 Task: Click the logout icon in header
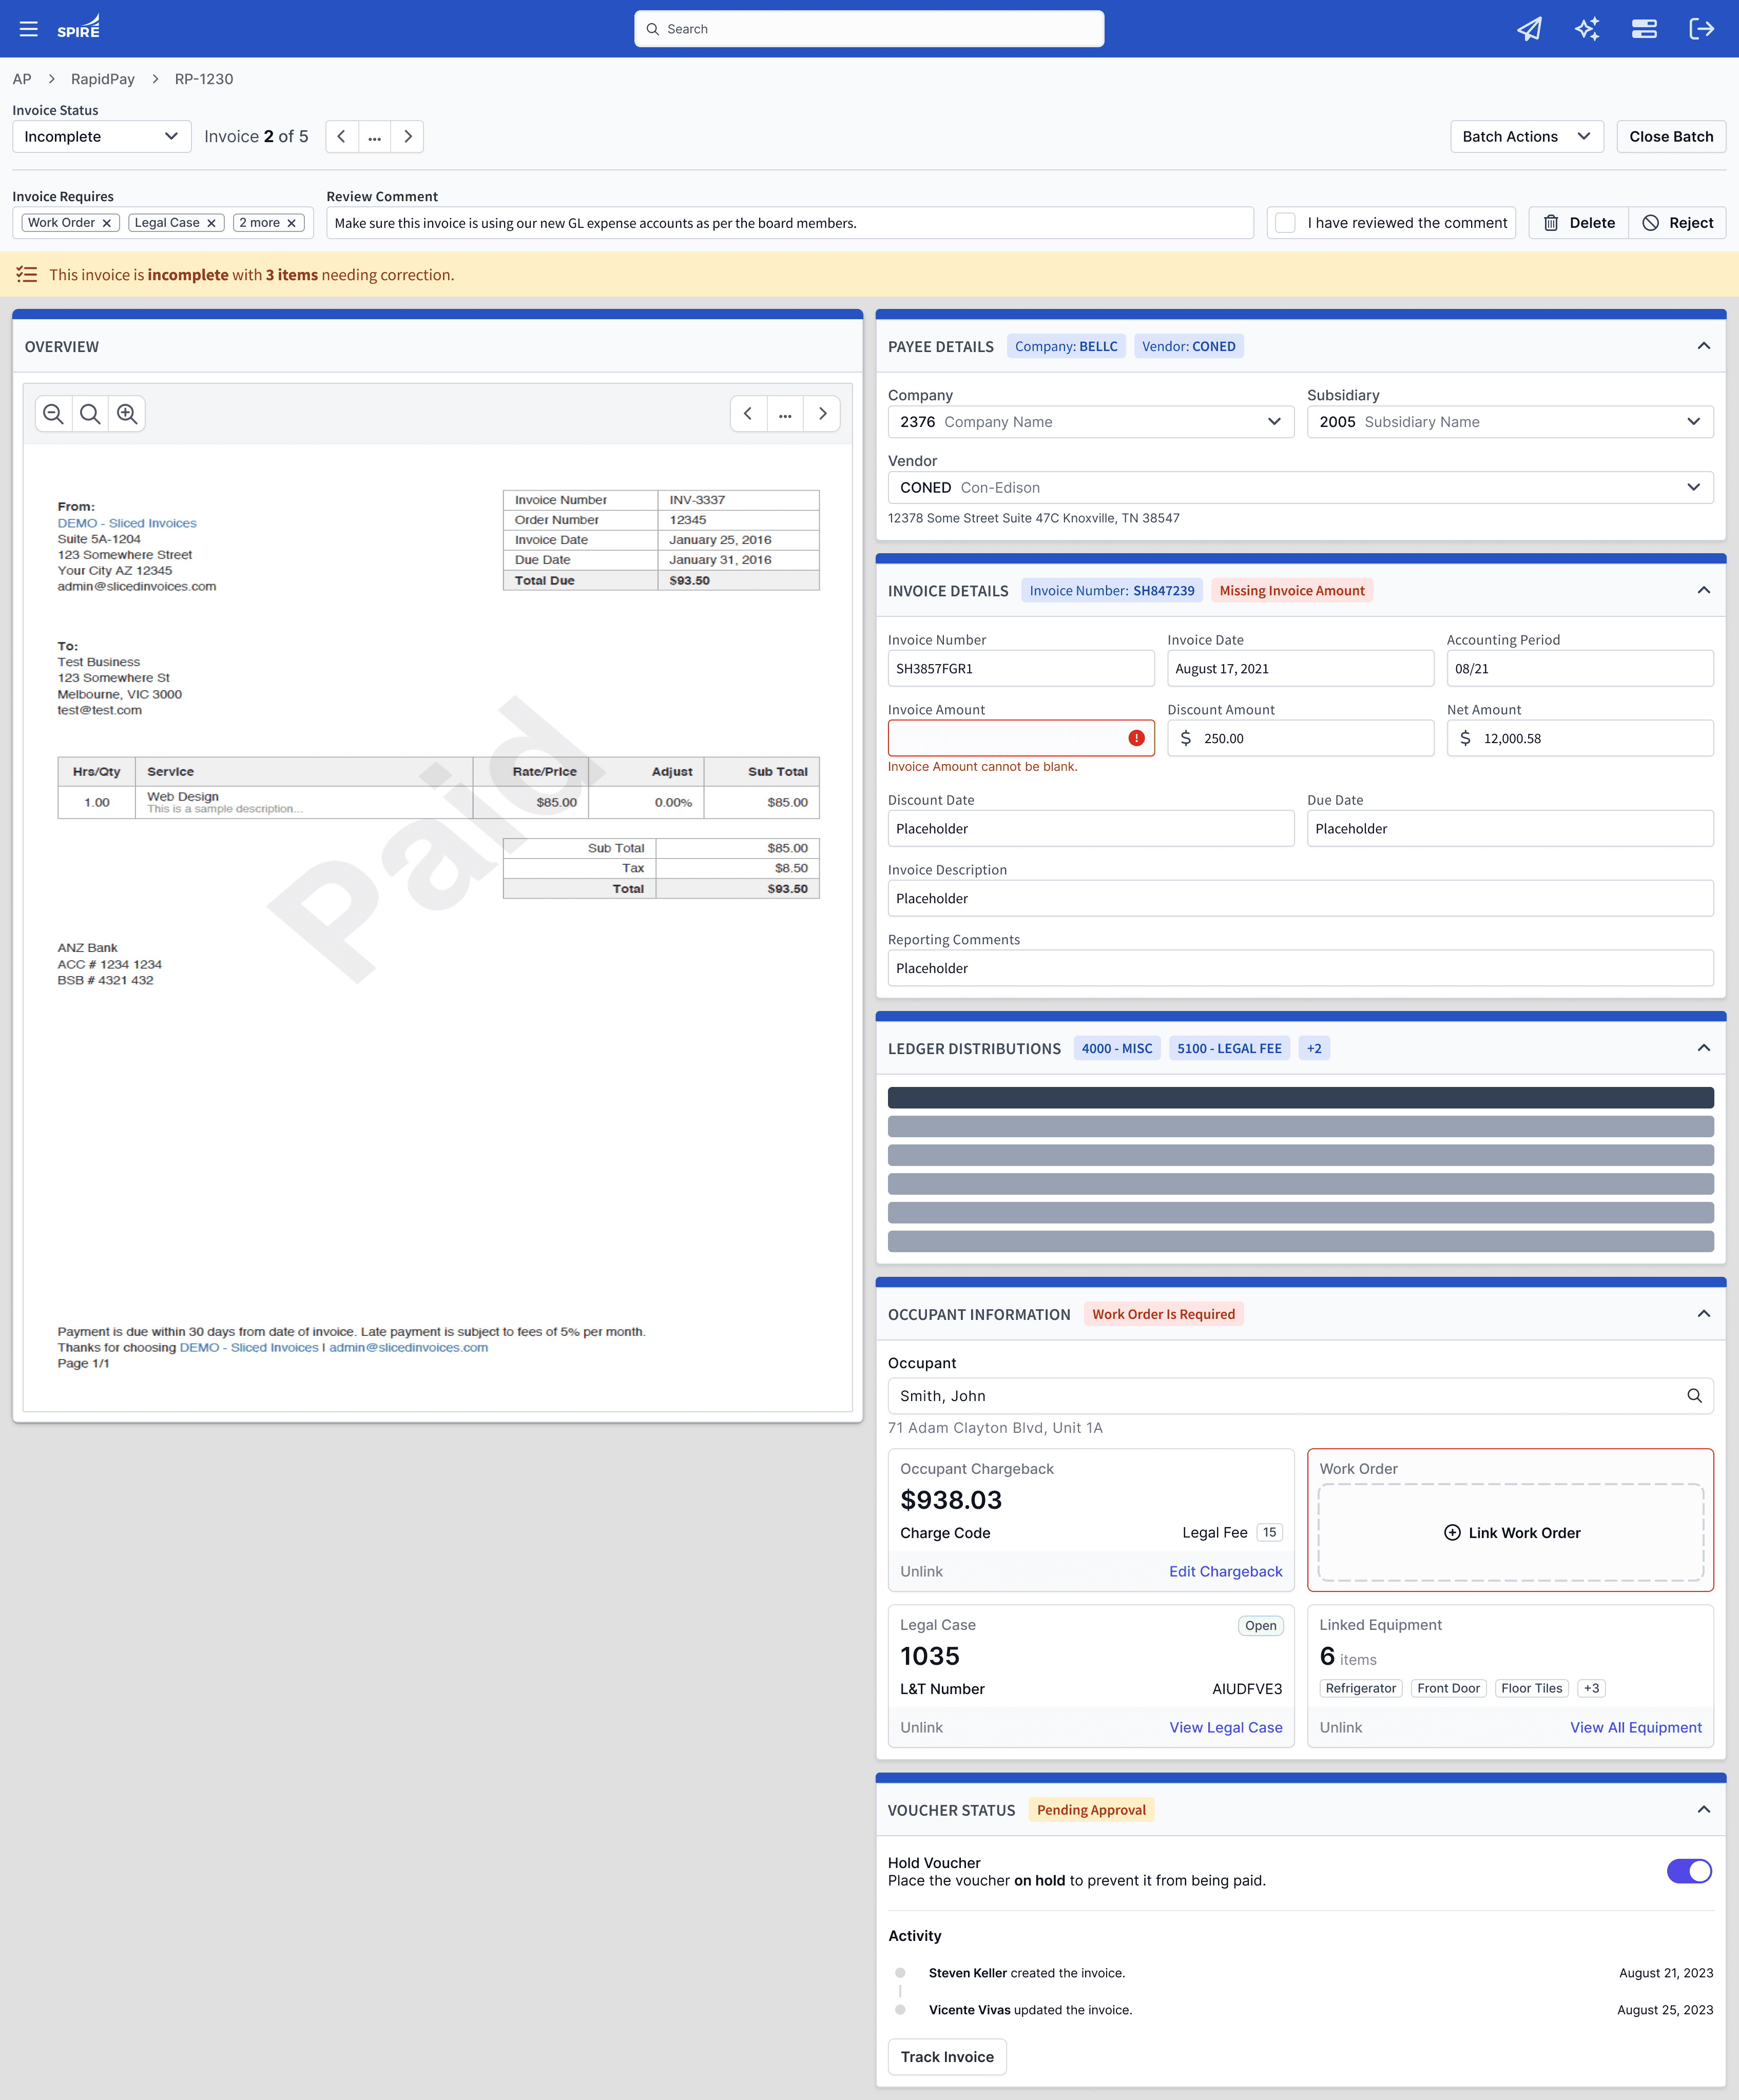point(1701,29)
